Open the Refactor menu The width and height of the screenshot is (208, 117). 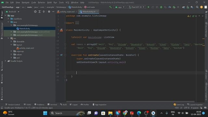(x=42, y=2)
